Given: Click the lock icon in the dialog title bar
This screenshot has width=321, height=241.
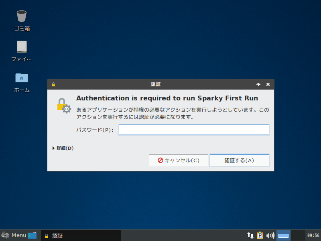Looking at the screenshot, I should tap(53, 84).
